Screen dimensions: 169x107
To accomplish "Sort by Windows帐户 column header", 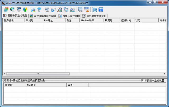I will (x=92, y=21).
